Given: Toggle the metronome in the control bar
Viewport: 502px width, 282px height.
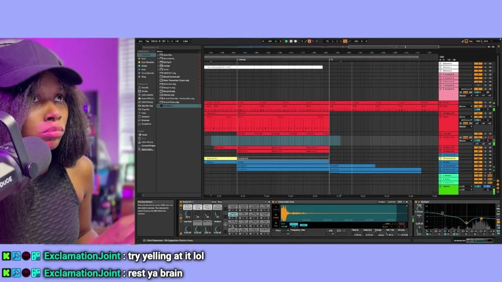Looking at the screenshot, I should (x=177, y=41).
